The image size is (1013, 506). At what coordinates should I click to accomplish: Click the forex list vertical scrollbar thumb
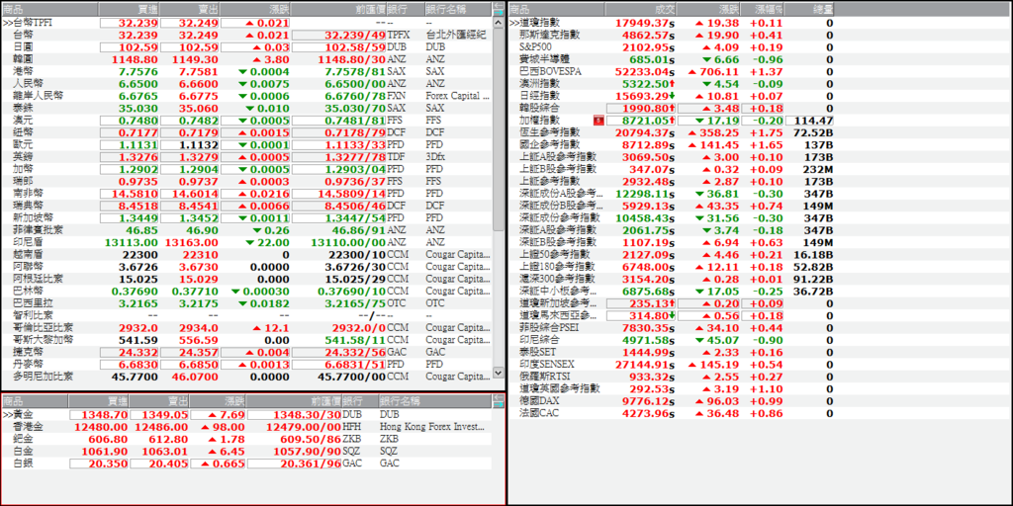coord(498,129)
